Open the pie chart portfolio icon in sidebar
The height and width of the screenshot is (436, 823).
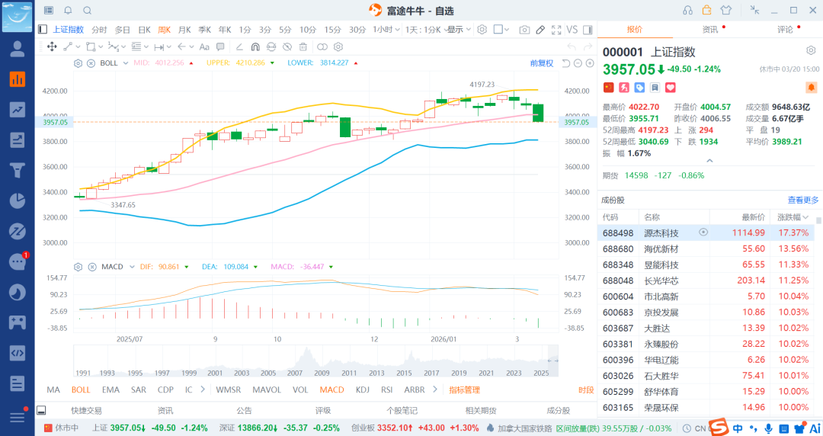point(18,200)
